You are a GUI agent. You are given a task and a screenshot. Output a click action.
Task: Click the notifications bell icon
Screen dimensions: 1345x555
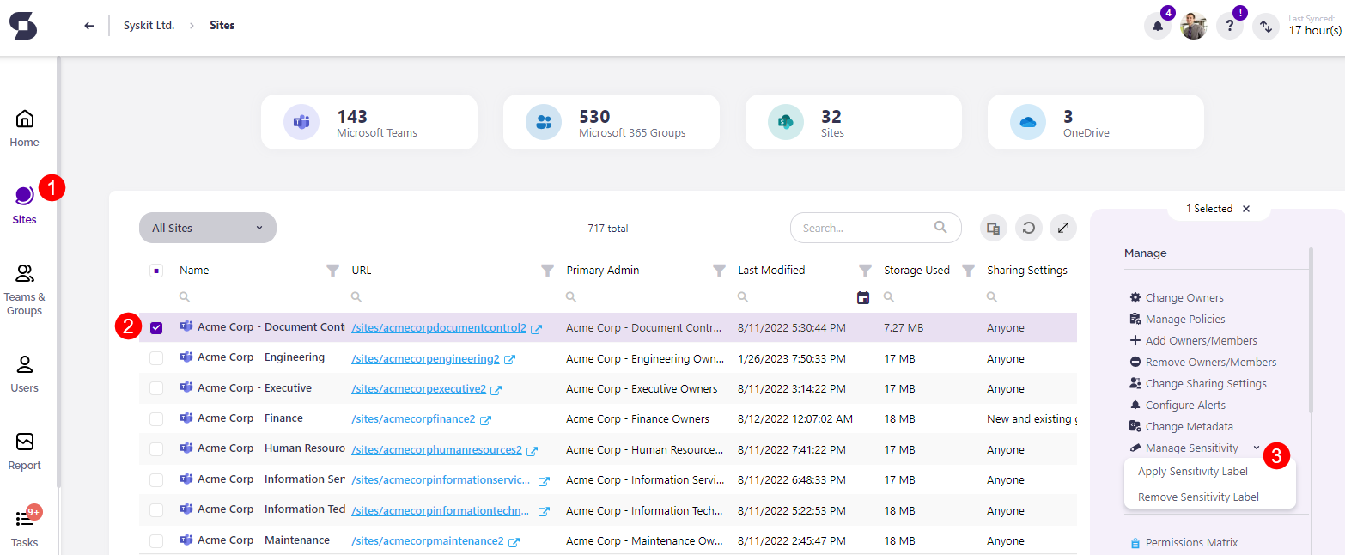(1157, 25)
